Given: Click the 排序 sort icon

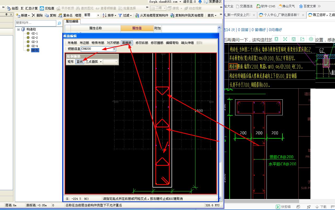Looking at the screenshot, I should 104,15.
